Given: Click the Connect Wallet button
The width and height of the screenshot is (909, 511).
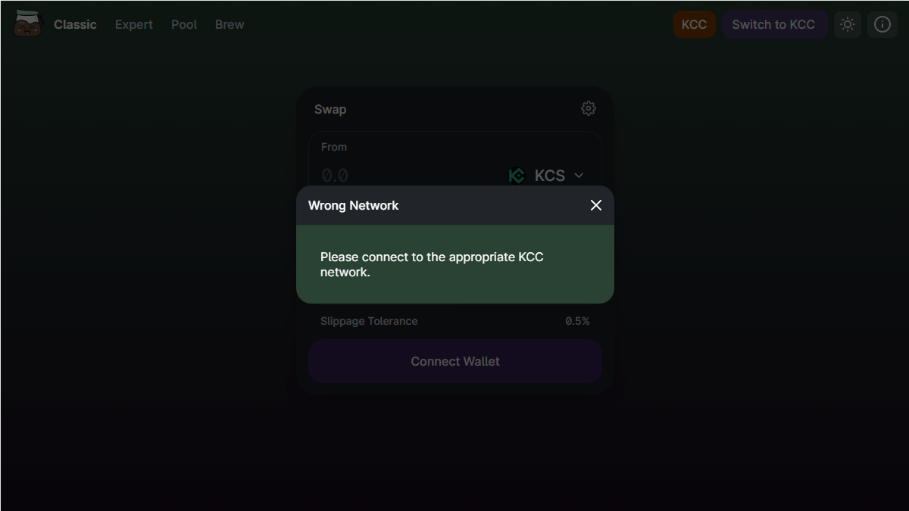Looking at the screenshot, I should pos(455,361).
